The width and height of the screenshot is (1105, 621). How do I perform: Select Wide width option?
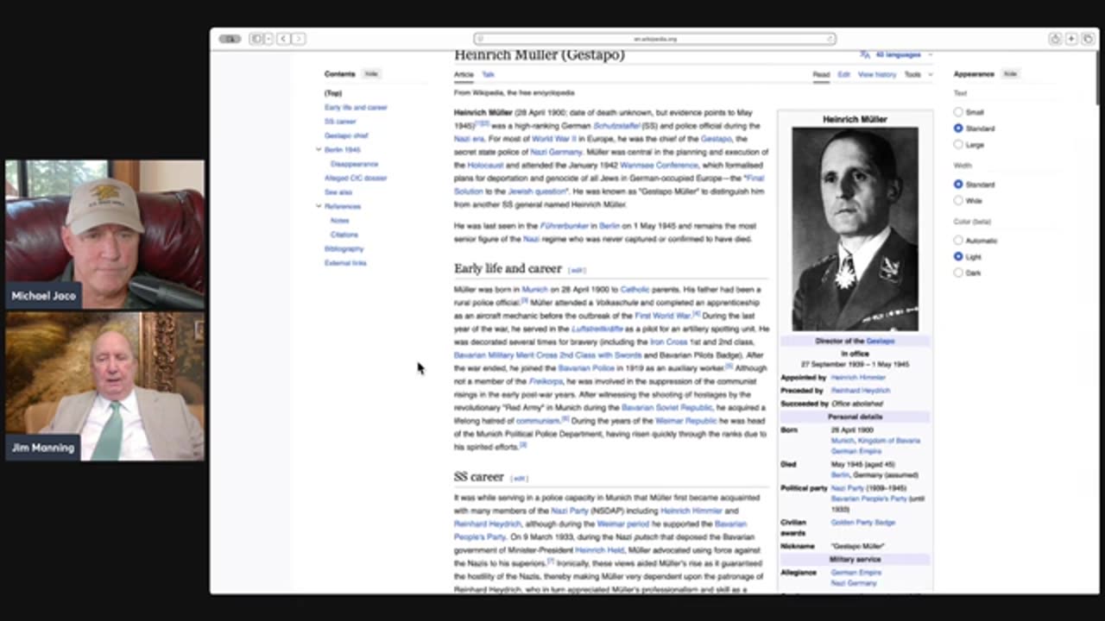(958, 201)
